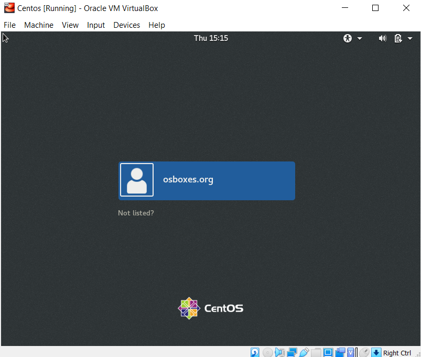Open the View menu
The image size is (421, 357).
70,25
